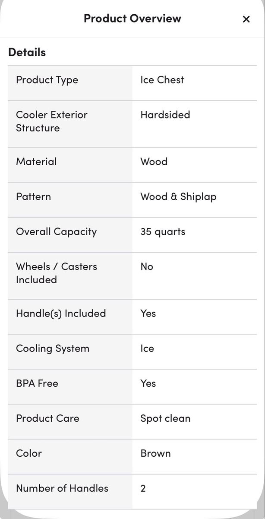
Task: Select the 35 quarts value
Action: (x=163, y=232)
